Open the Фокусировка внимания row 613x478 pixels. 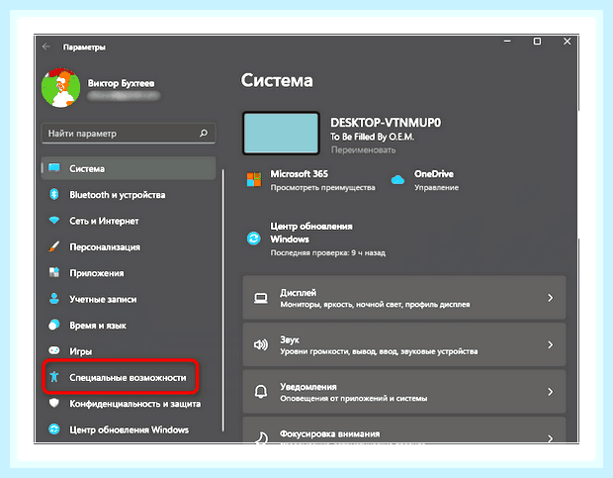(x=404, y=430)
